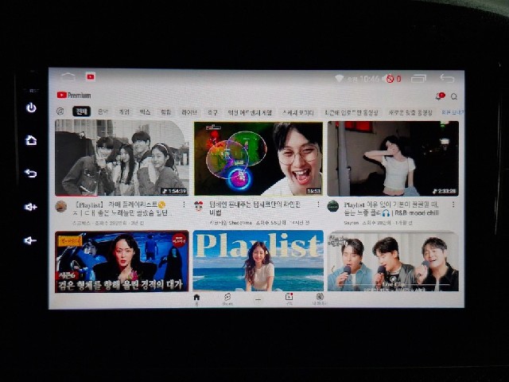
Task: Open channel avatar of cafe playlist video
Action: pyautogui.click(x=61, y=206)
